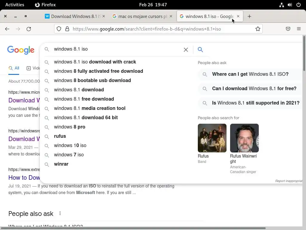Open the Save to Pocket icon
Image resolution: width=306 pixels, height=230 pixels.
point(288,29)
